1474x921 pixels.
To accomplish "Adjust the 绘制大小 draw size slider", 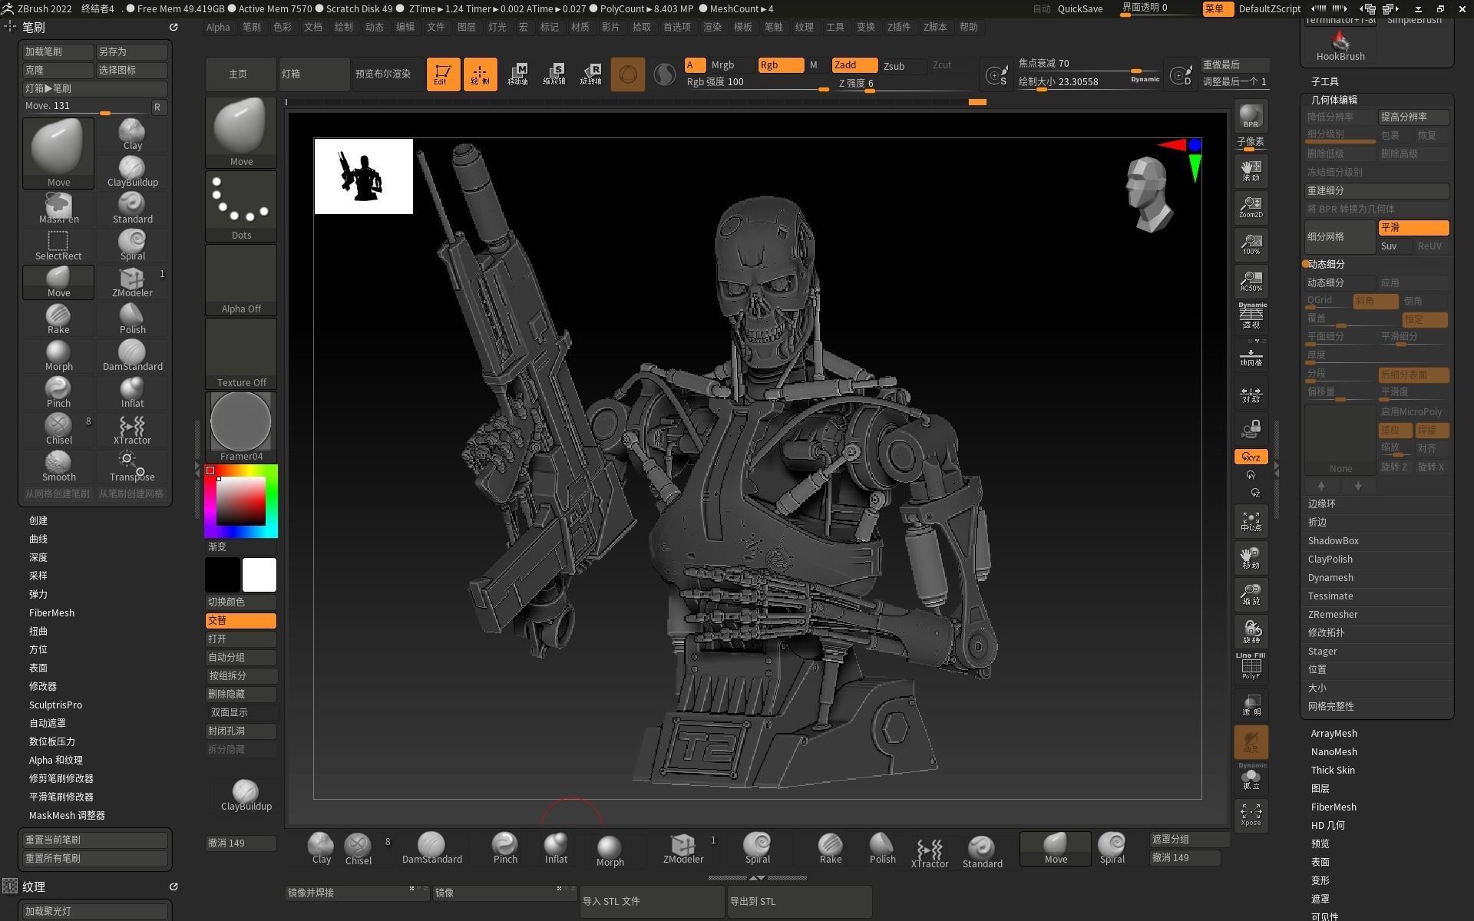I will (1089, 82).
